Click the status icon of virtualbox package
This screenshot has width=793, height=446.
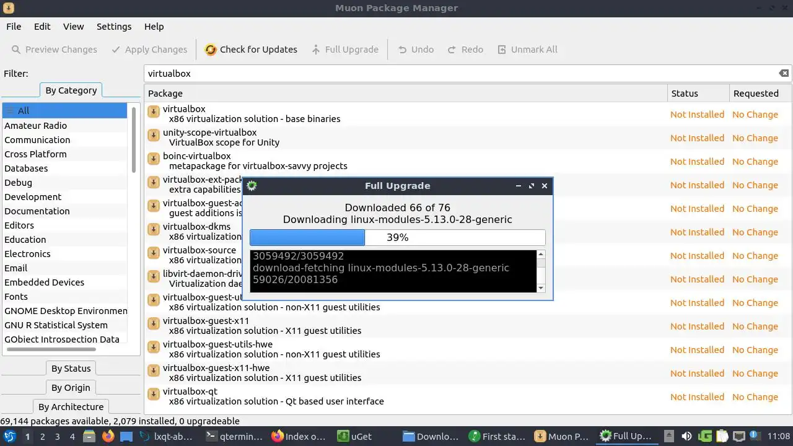pos(153,111)
